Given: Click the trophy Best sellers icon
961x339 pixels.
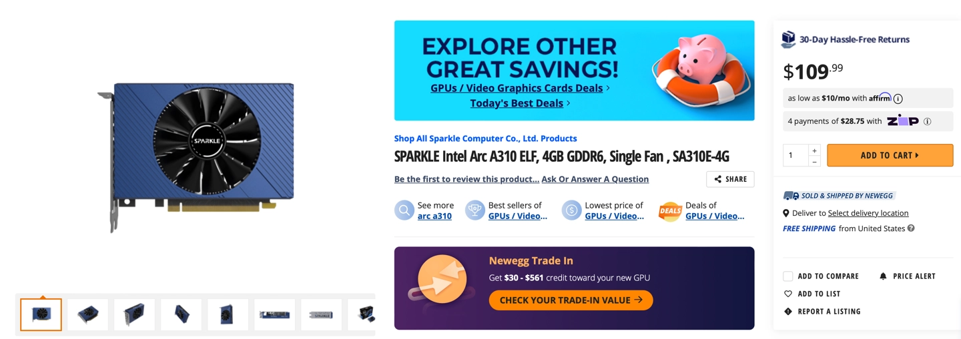Looking at the screenshot, I should tap(474, 210).
